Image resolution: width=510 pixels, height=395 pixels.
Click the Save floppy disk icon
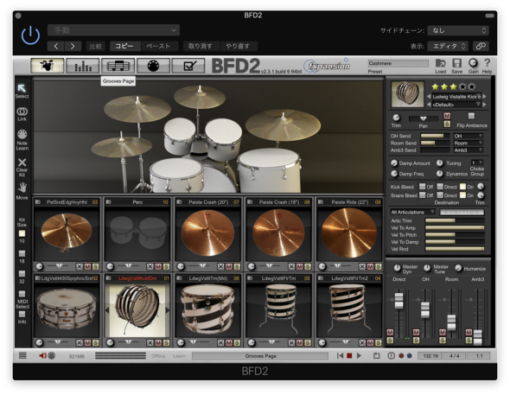point(456,66)
